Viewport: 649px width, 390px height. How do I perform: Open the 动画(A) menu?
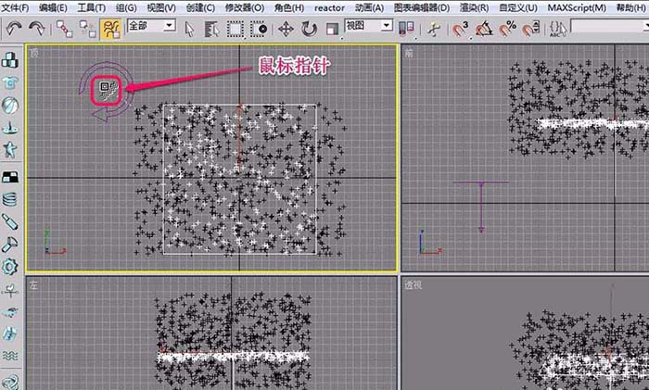coord(369,7)
